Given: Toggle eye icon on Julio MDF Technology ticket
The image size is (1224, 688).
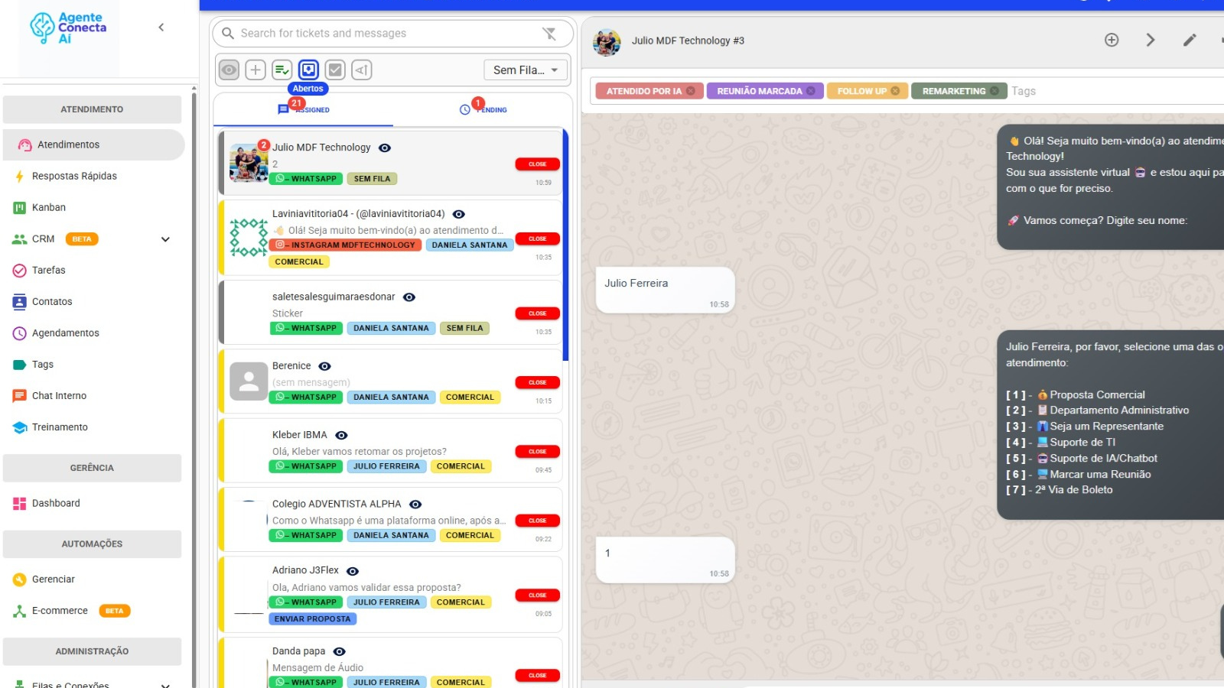Looking at the screenshot, I should pyautogui.click(x=385, y=148).
